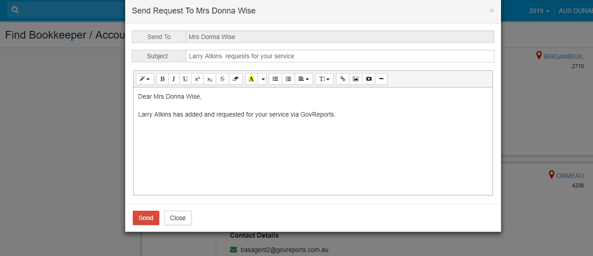593x256 pixels.
Task: Insert an unordered bullet list
Action: pos(275,79)
